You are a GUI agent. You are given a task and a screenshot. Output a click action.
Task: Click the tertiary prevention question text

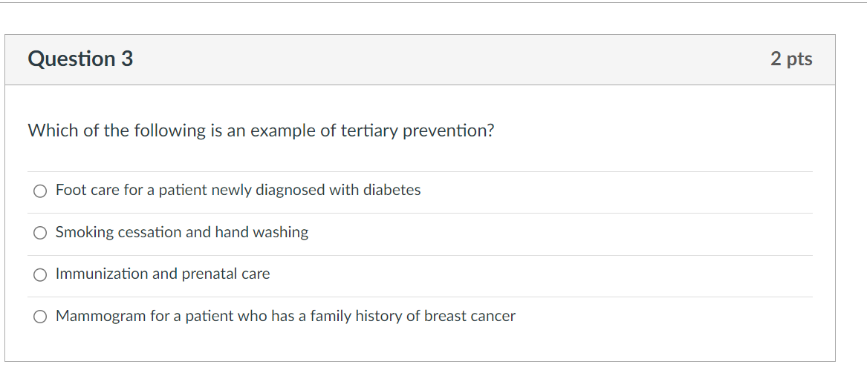coord(261,131)
